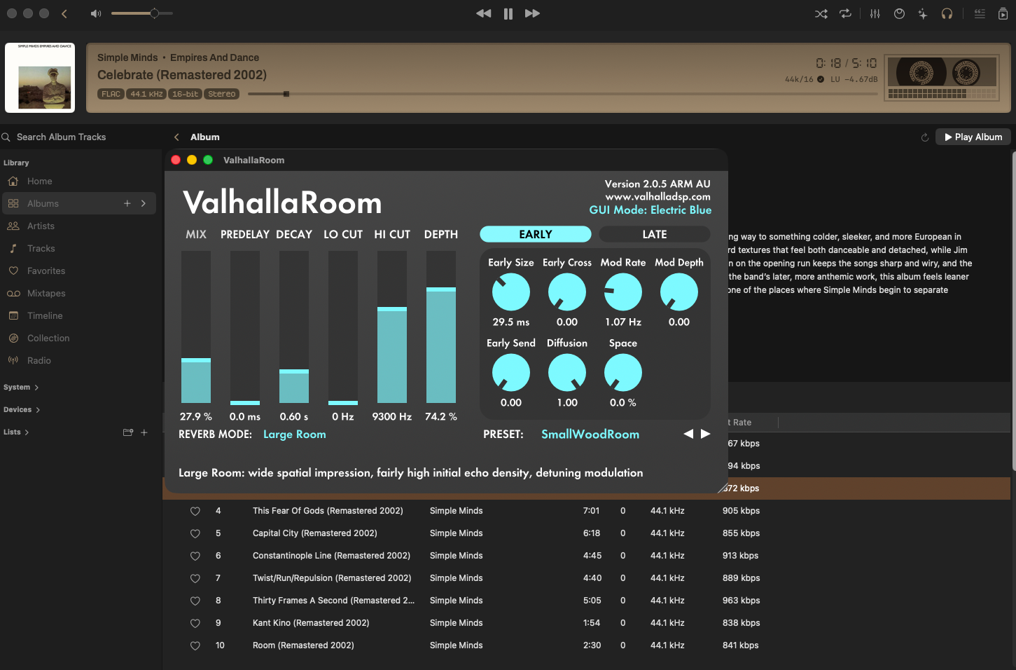The image size is (1016, 670).
Task: Click the sparkles icon in the toolbar
Action: click(923, 14)
